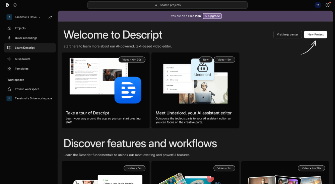Open Meet Underlord video thumbnail
This screenshot has width=335, height=184.
[x=195, y=81]
